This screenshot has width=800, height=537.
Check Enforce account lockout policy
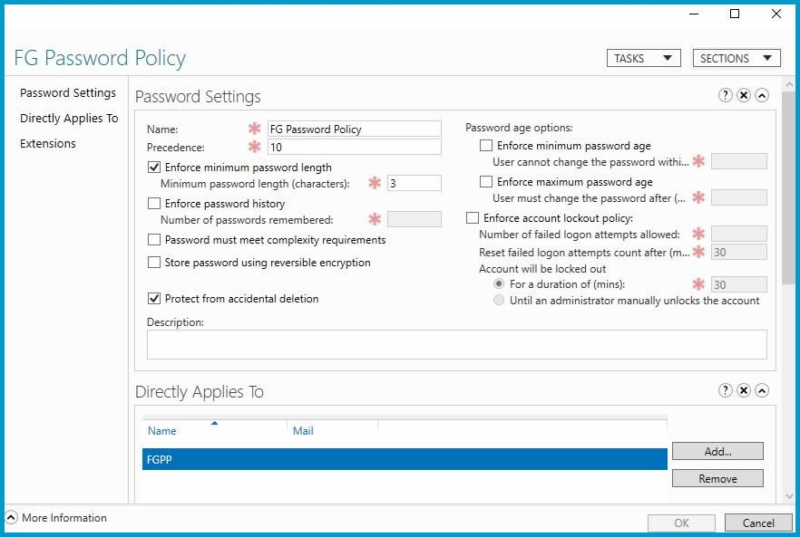pyautogui.click(x=473, y=218)
